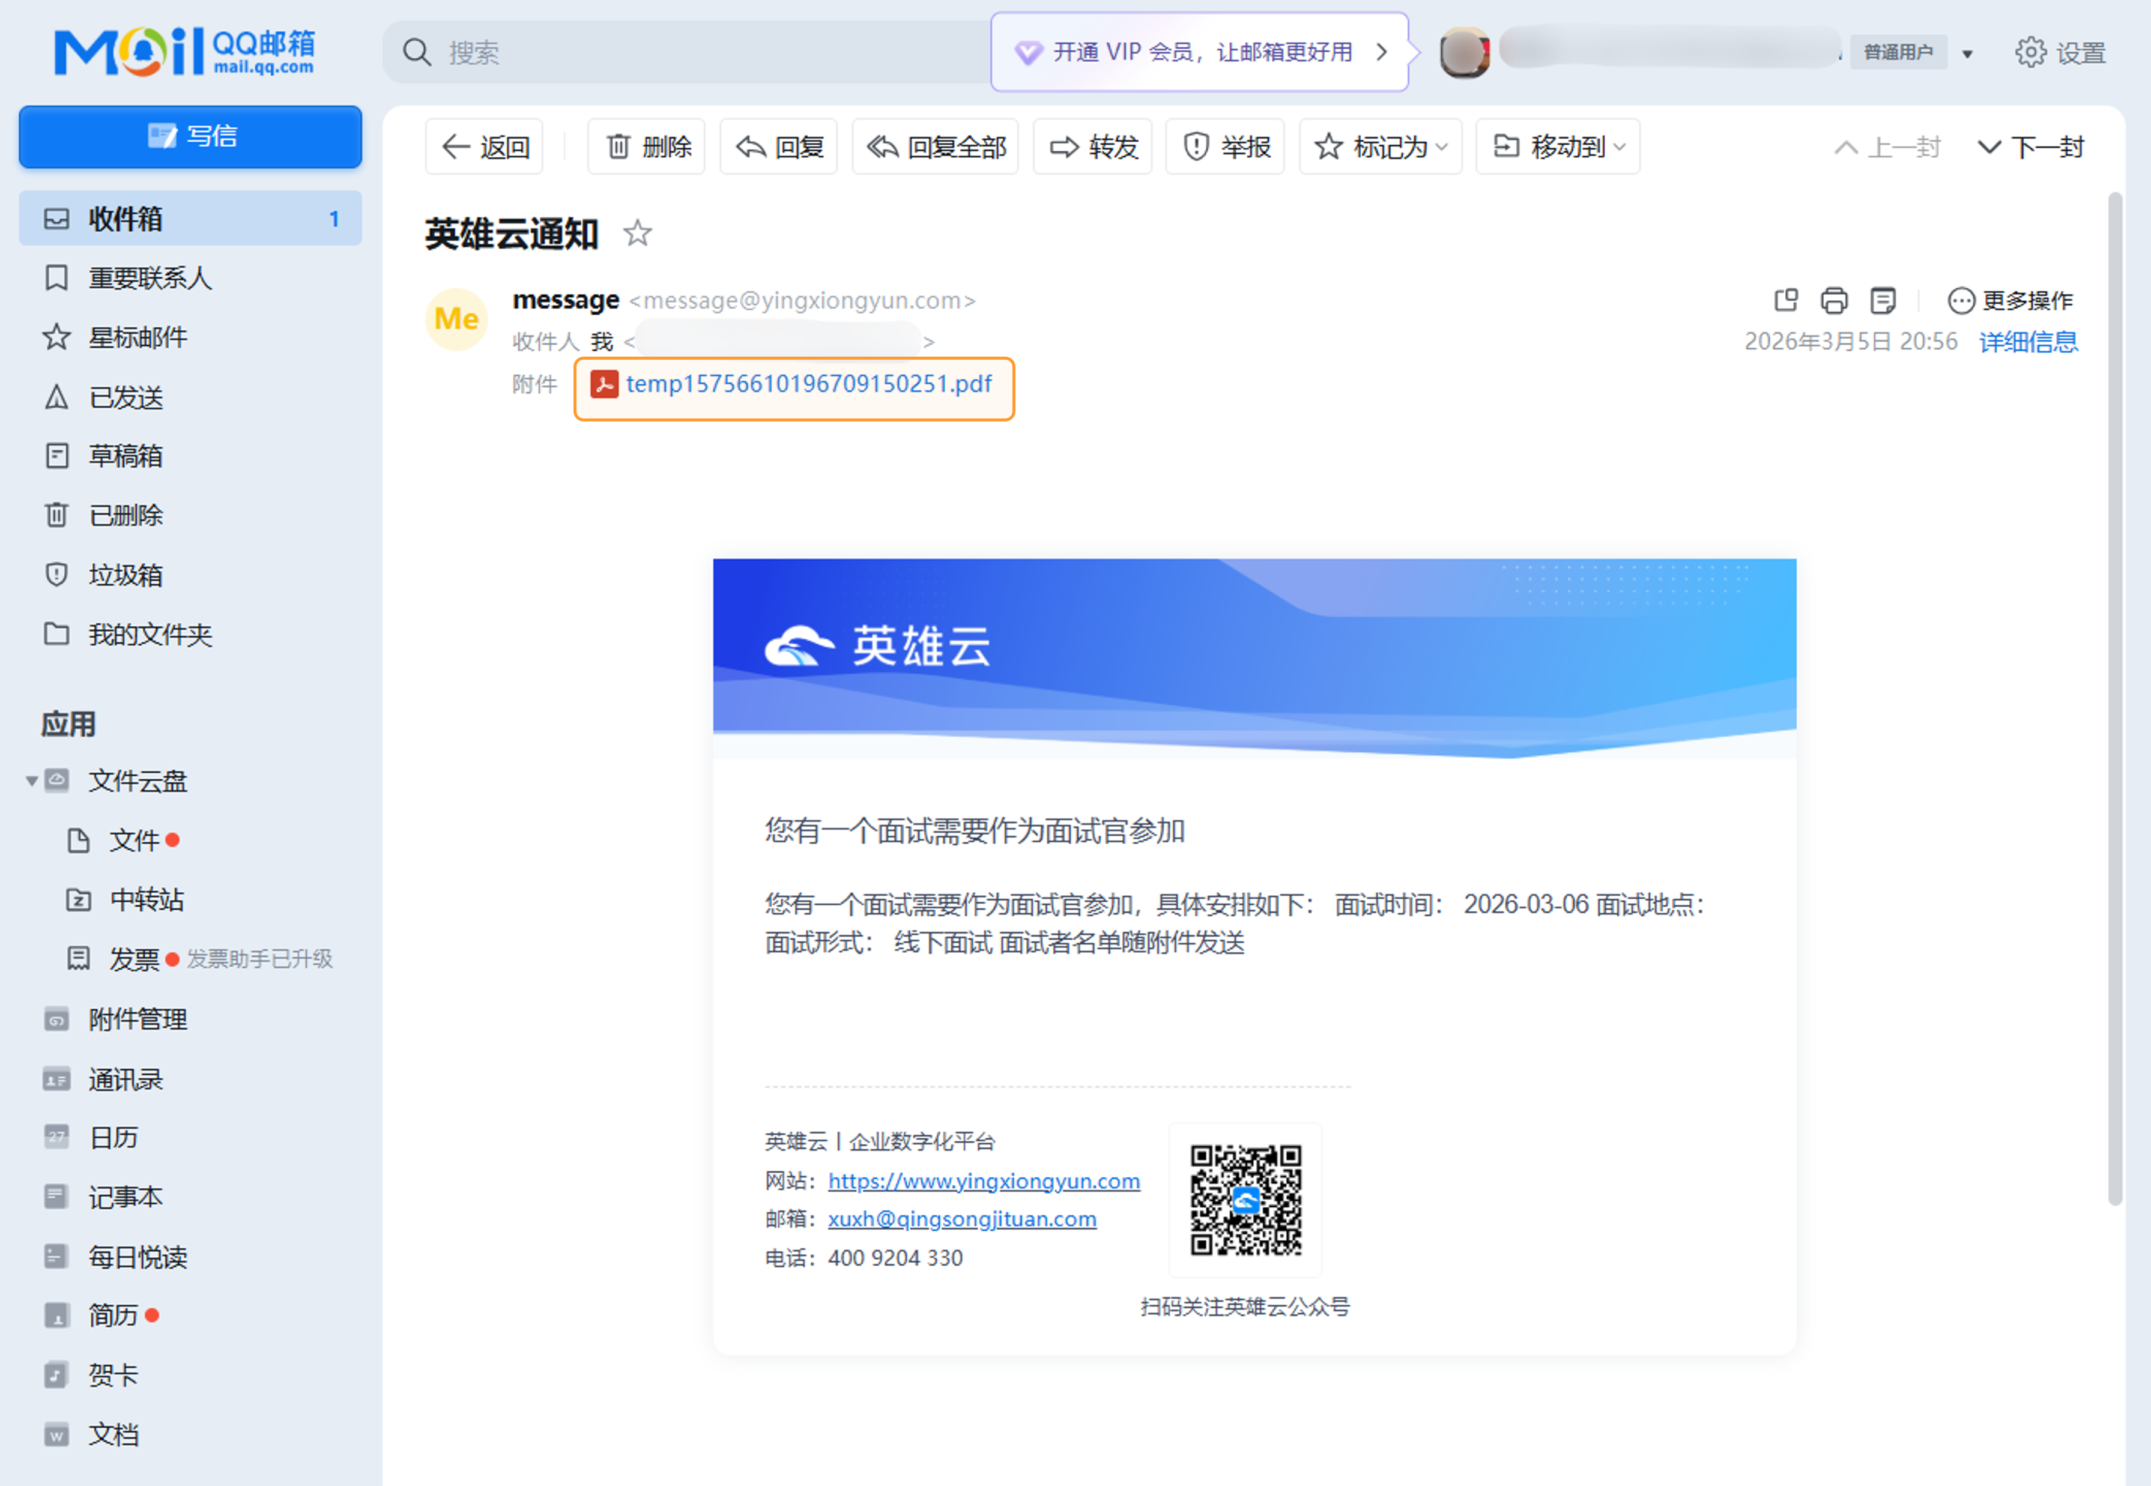Open email in new window icon

click(x=1785, y=301)
